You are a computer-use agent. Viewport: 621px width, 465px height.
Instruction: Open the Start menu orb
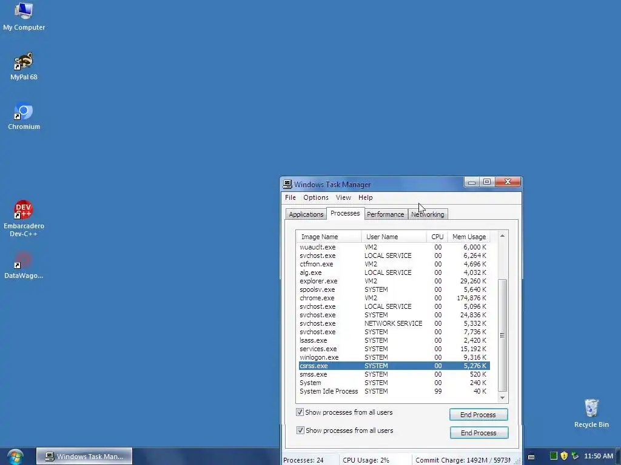(x=15, y=457)
